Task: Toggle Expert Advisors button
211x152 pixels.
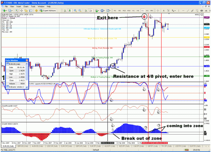Action: (48, 11)
